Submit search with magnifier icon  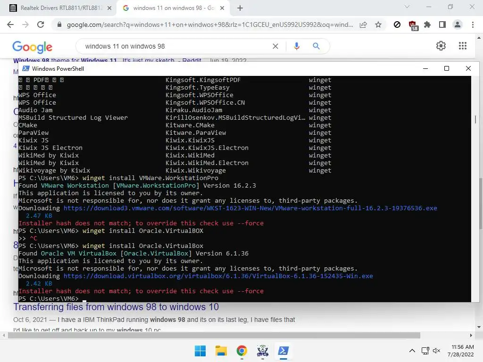[316, 46]
